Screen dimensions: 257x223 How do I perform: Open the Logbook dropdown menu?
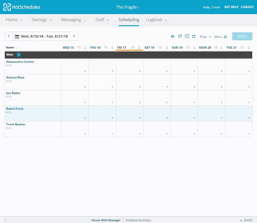[157, 20]
